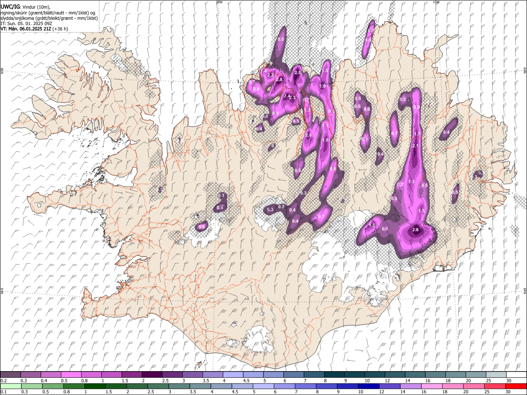Click the '15W' longitude label

coord(436,2)
